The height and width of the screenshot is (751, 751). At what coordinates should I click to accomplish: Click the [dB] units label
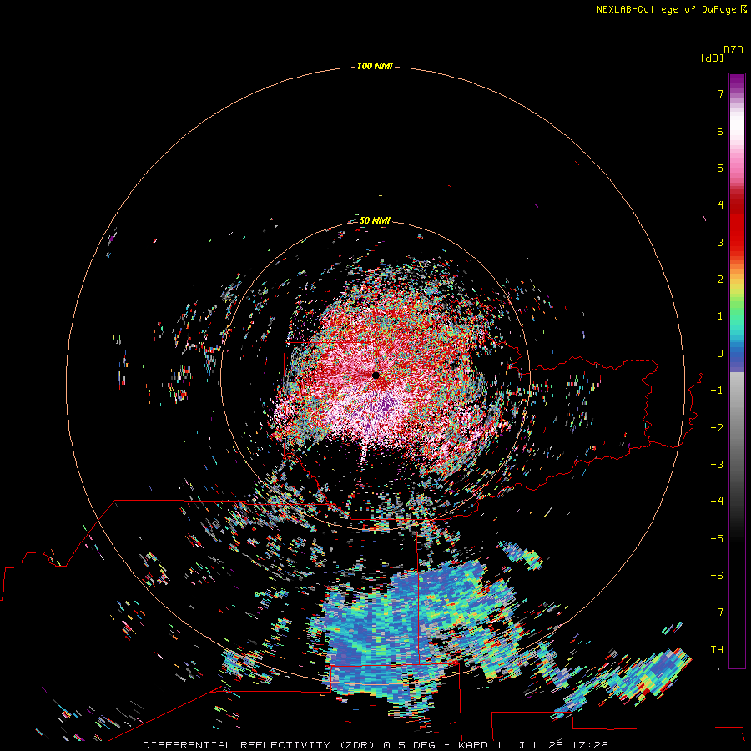tap(712, 58)
